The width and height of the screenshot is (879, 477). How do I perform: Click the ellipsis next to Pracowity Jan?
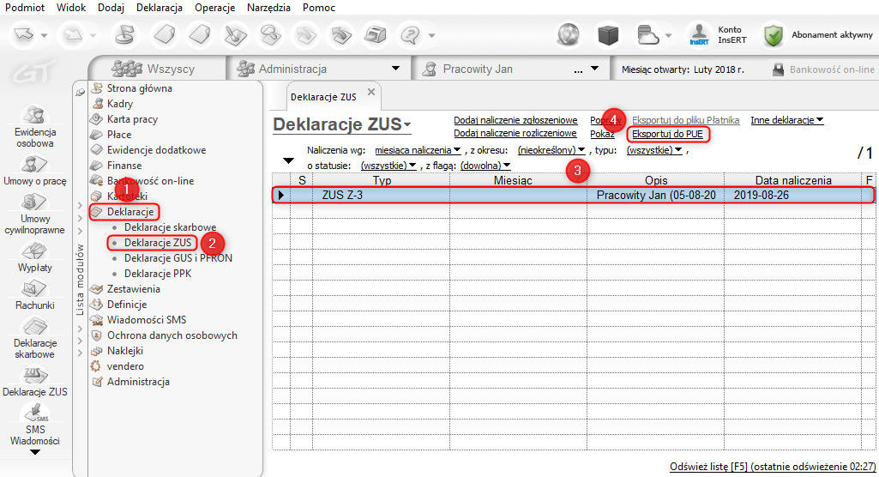578,70
